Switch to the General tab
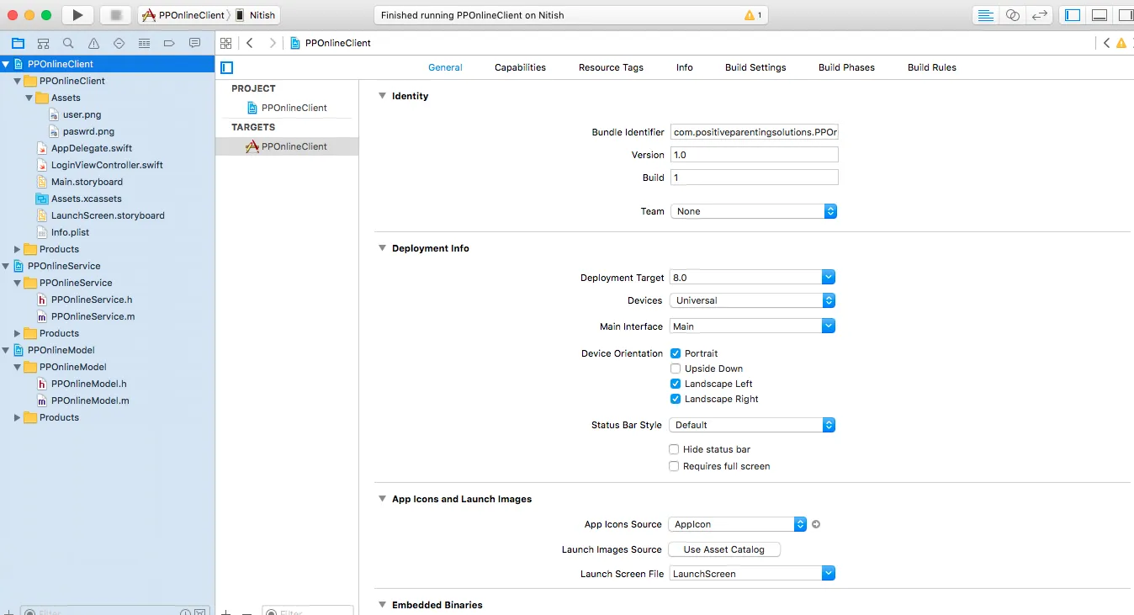Image resolution: width=1134 pixels, height=615 pixels. click(445, 67)
